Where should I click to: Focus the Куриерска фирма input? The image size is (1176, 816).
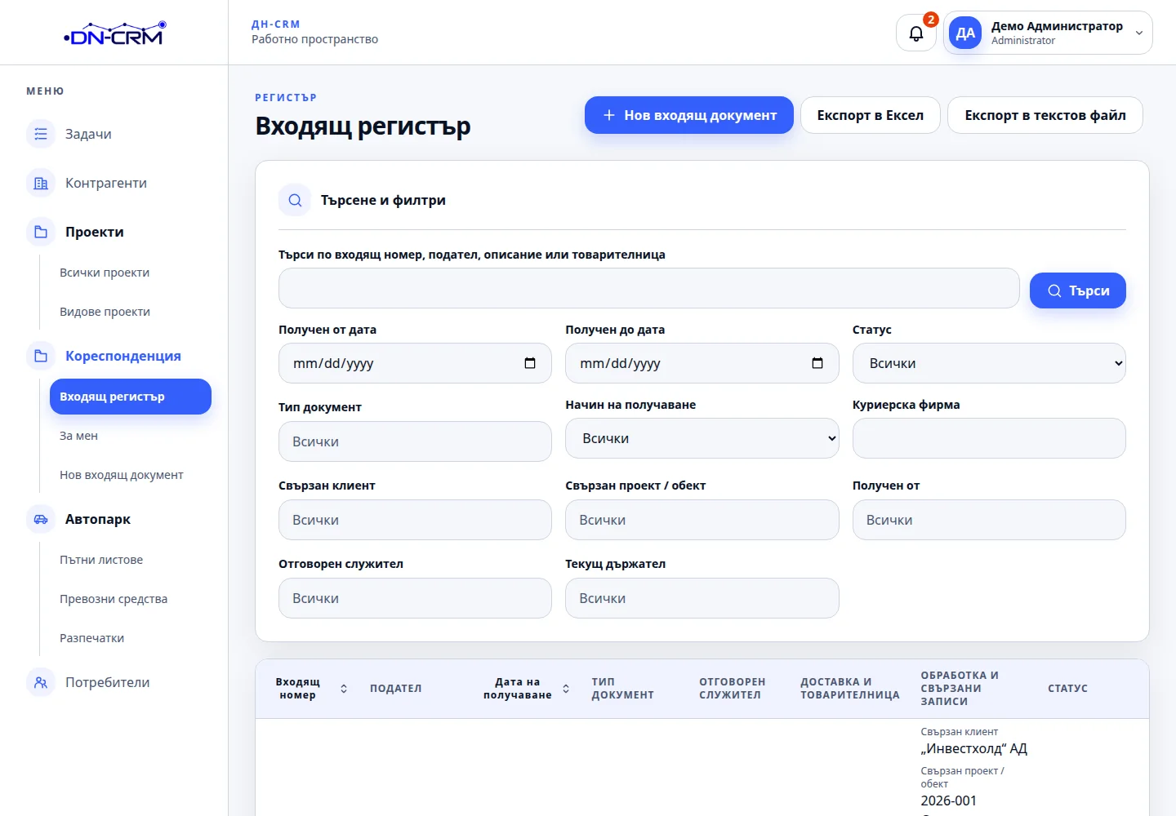(x=989, y=438)
